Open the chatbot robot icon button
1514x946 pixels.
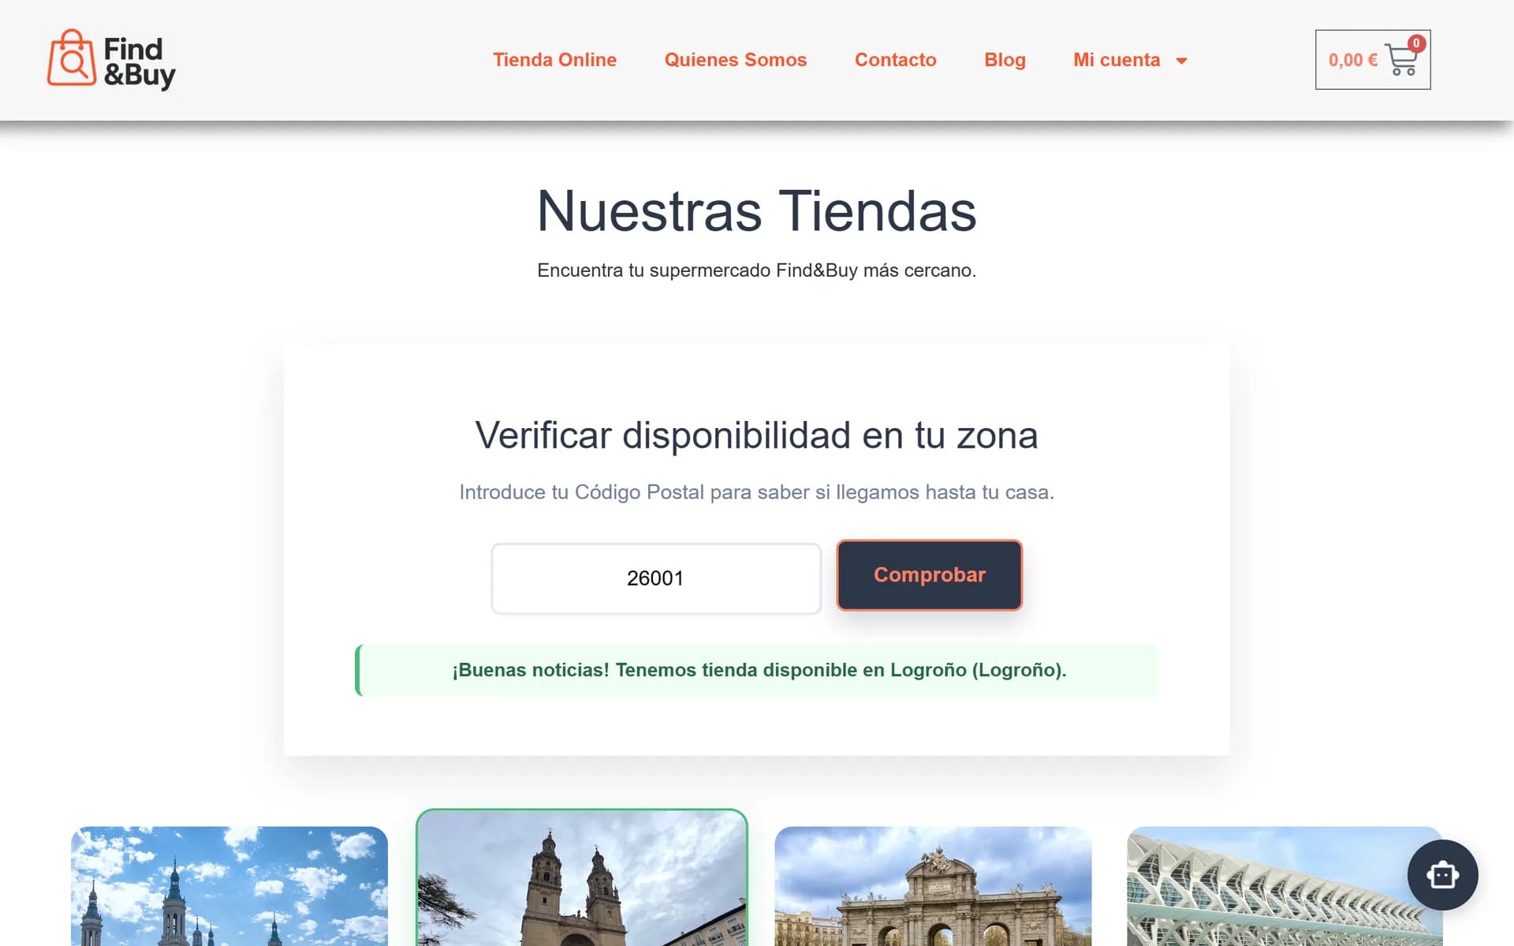pos(1442,875)
